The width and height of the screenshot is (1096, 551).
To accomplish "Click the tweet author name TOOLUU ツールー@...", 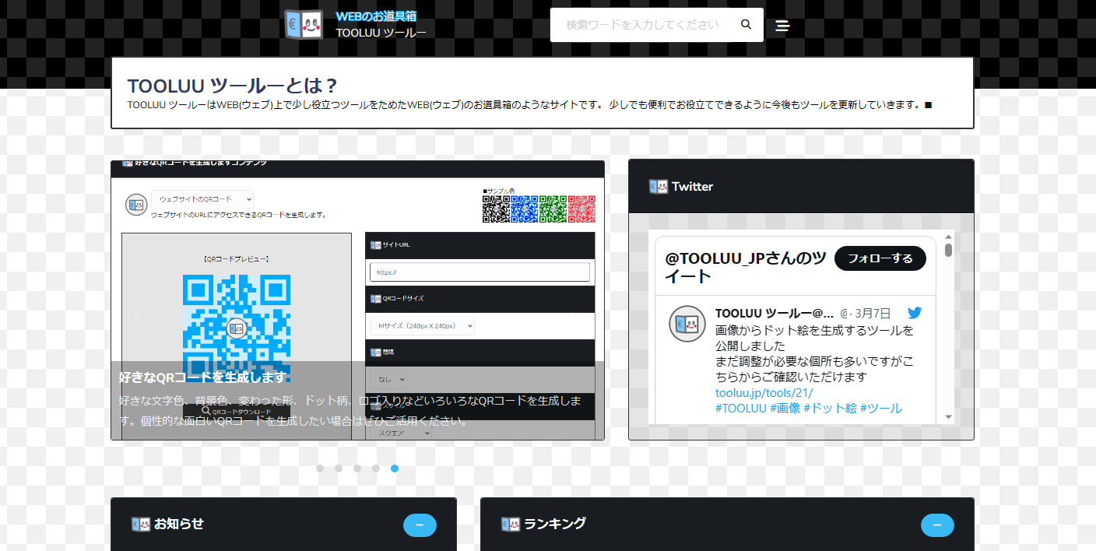I will click(775, 314).
